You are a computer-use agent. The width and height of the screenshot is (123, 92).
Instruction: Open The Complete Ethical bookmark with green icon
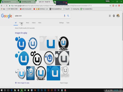tap(86, 9)
